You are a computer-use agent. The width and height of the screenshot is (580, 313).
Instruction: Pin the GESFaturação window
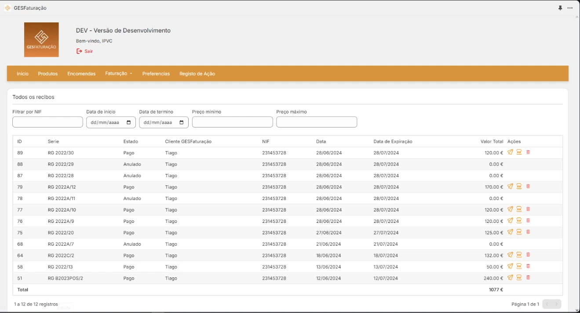(x=561, y=7)
